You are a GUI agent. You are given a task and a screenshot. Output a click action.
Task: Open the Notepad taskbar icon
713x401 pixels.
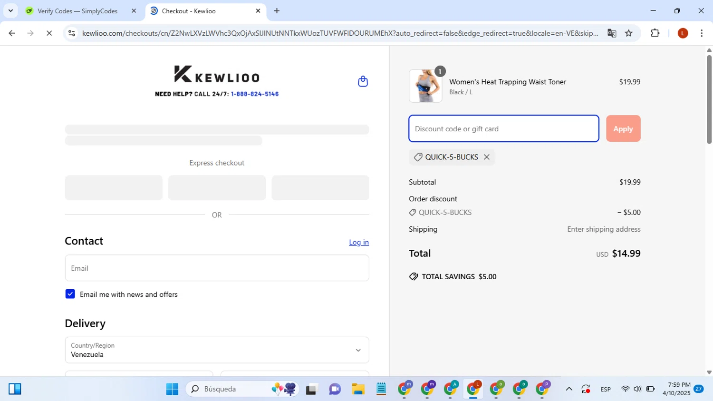pos(381,389)
